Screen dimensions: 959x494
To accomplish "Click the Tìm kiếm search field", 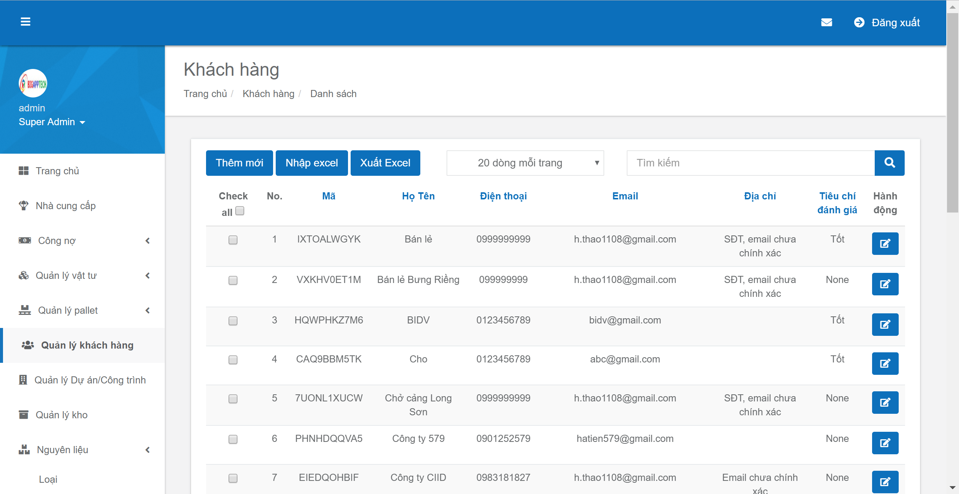I will click(750, 163).
